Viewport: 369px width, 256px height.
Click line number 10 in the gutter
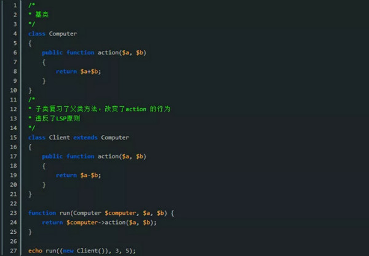(13, 90)
